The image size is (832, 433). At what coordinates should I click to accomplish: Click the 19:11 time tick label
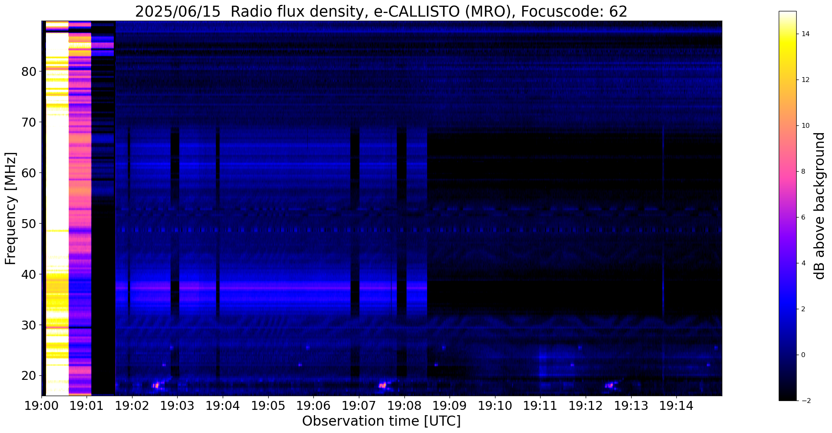[540, 405]
